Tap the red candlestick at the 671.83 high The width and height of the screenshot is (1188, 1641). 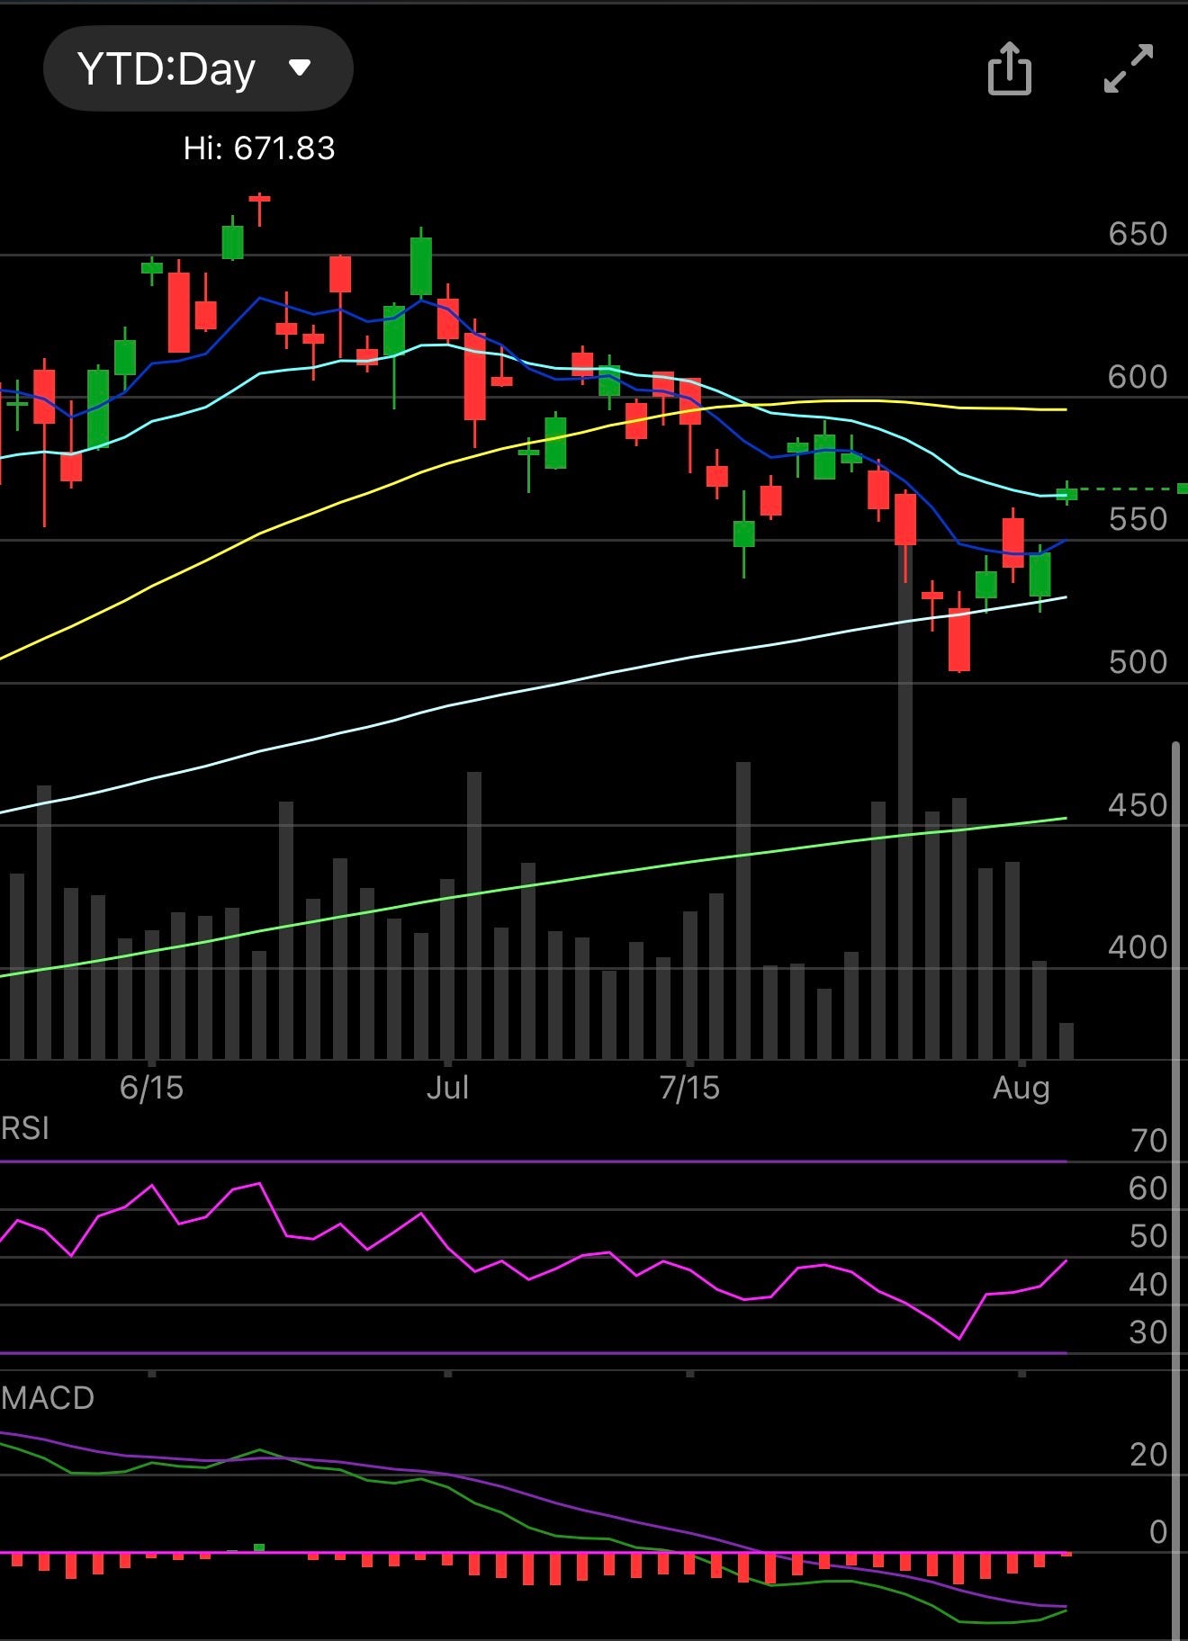click(x=259, y=209)
